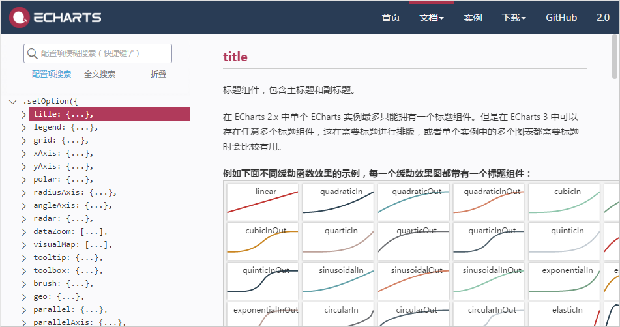The height and width of the screenshot is (327, 620).
Task: Expand the tooltip tree arrow
Action: pyautogui.click(x=23, y=258)
